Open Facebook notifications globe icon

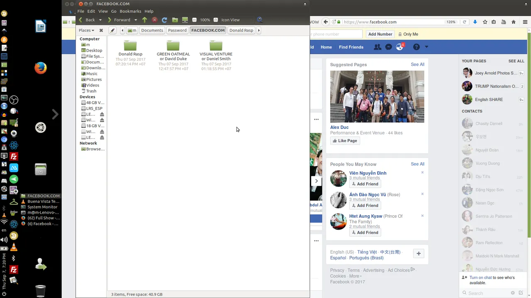(400, 47)
